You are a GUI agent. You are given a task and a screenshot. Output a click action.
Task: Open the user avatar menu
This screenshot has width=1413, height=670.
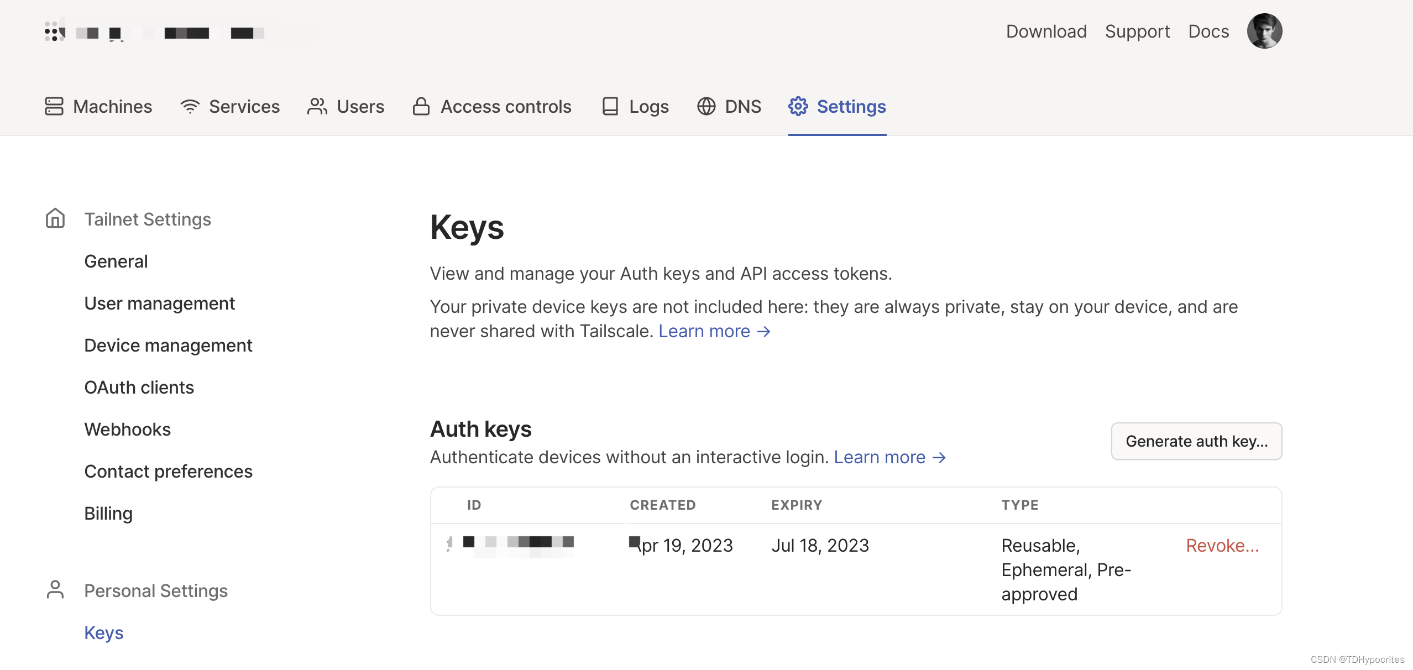tap(1264, 31)
